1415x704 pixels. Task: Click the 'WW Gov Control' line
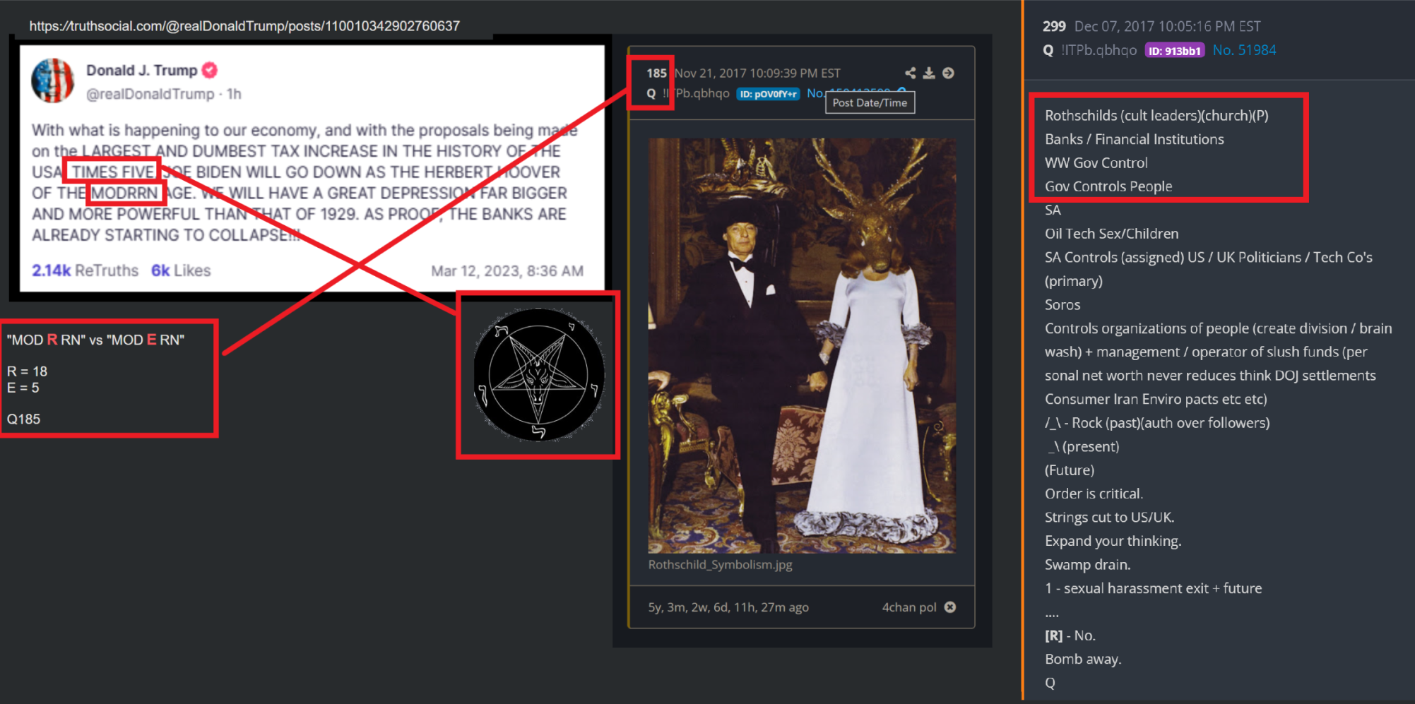1096,163
